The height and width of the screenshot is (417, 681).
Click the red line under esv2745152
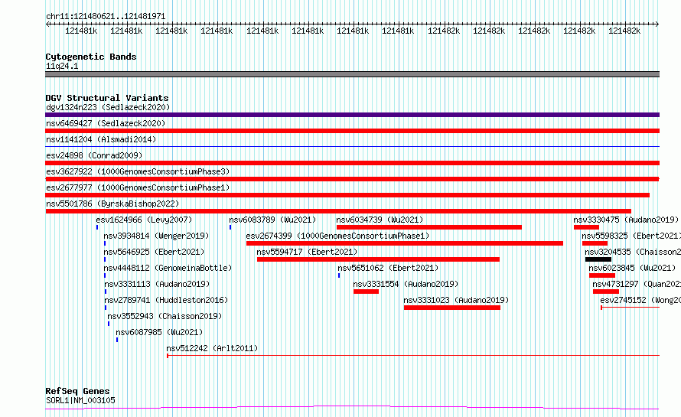(630, 307)
